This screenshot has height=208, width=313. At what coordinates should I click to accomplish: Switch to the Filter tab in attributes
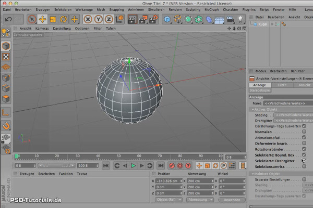(282, 85)
